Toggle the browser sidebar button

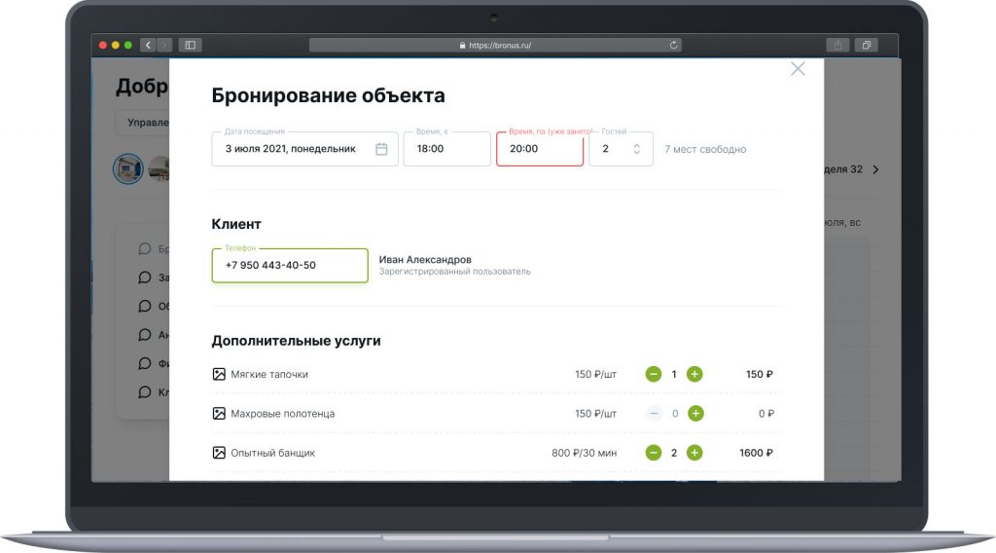coord(190,45)
